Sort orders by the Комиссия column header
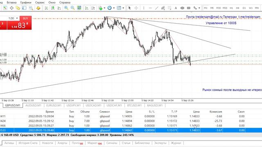The height and width of the screenshot is (147, 262). [x=216, y=111]
